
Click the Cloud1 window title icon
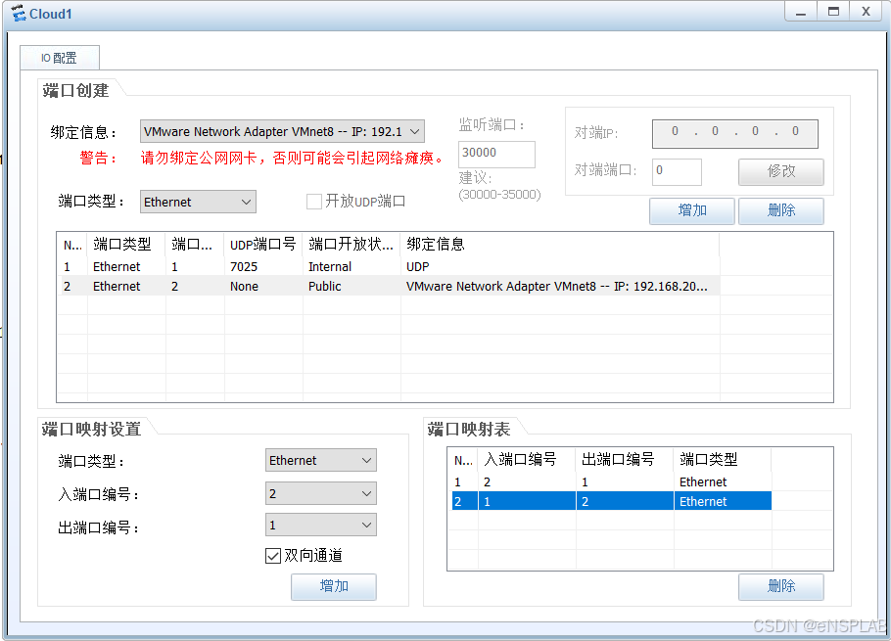pyautogui.click(x=19, y=13)
